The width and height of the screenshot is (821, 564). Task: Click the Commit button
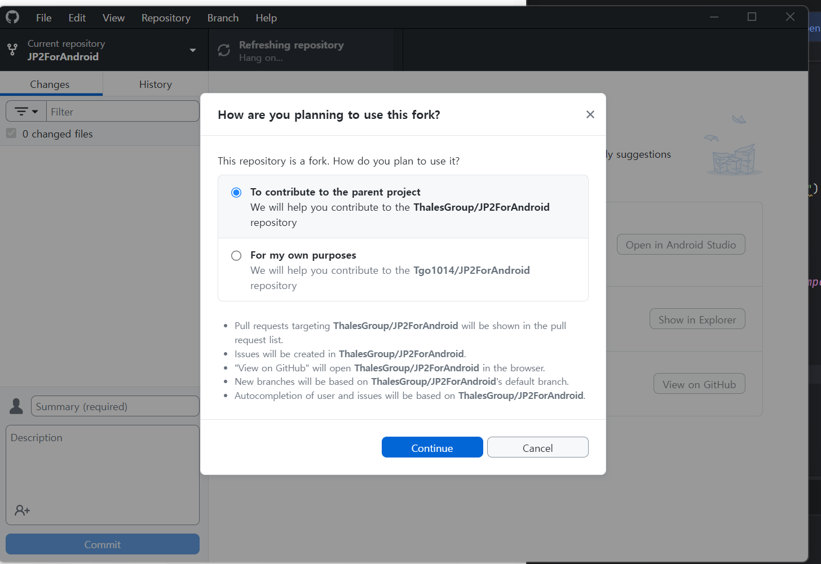coord(103,544)
